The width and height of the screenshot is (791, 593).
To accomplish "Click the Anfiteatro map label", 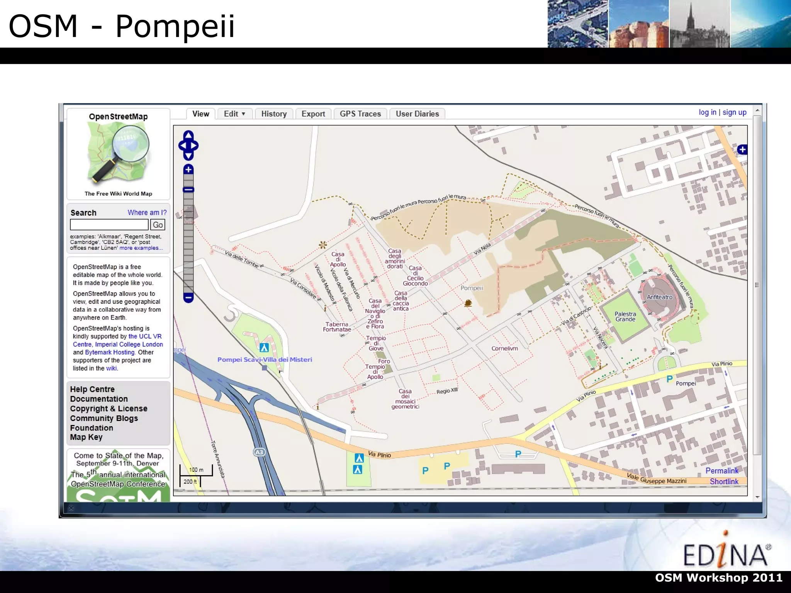I will pyautogui.click(x=660, y=297).
